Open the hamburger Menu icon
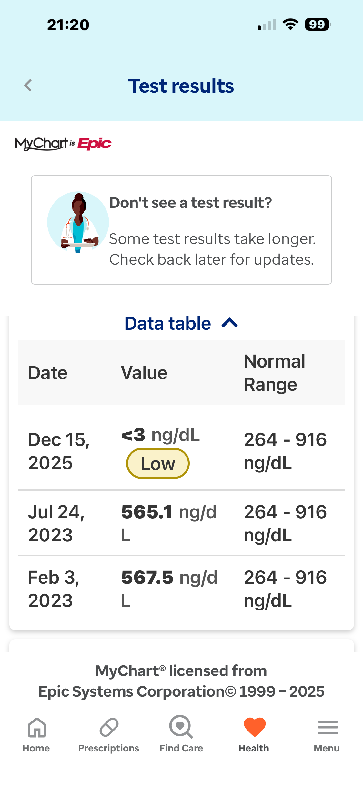 point(327,728)
